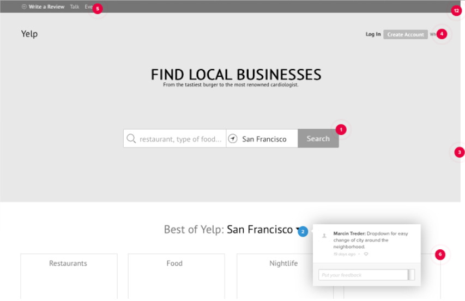Click the gray Search button
This screenshot has width=465, height=301.
318,138
